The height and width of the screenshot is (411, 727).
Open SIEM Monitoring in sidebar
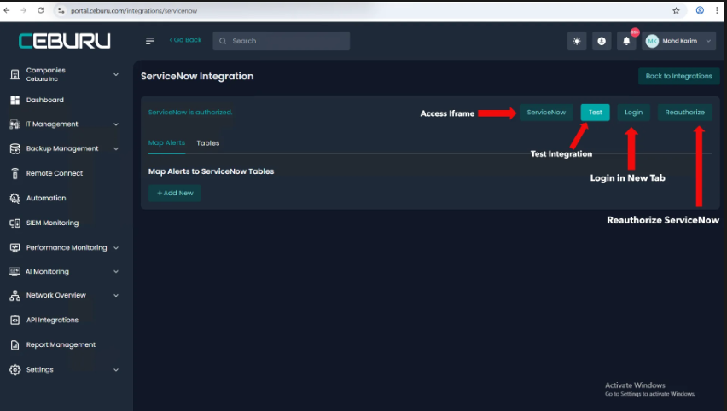(x=52, y=223)
